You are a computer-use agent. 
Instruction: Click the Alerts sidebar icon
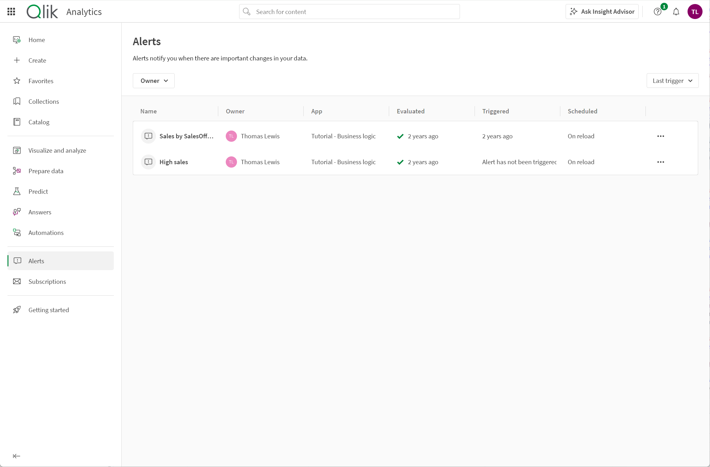[17, 260]
